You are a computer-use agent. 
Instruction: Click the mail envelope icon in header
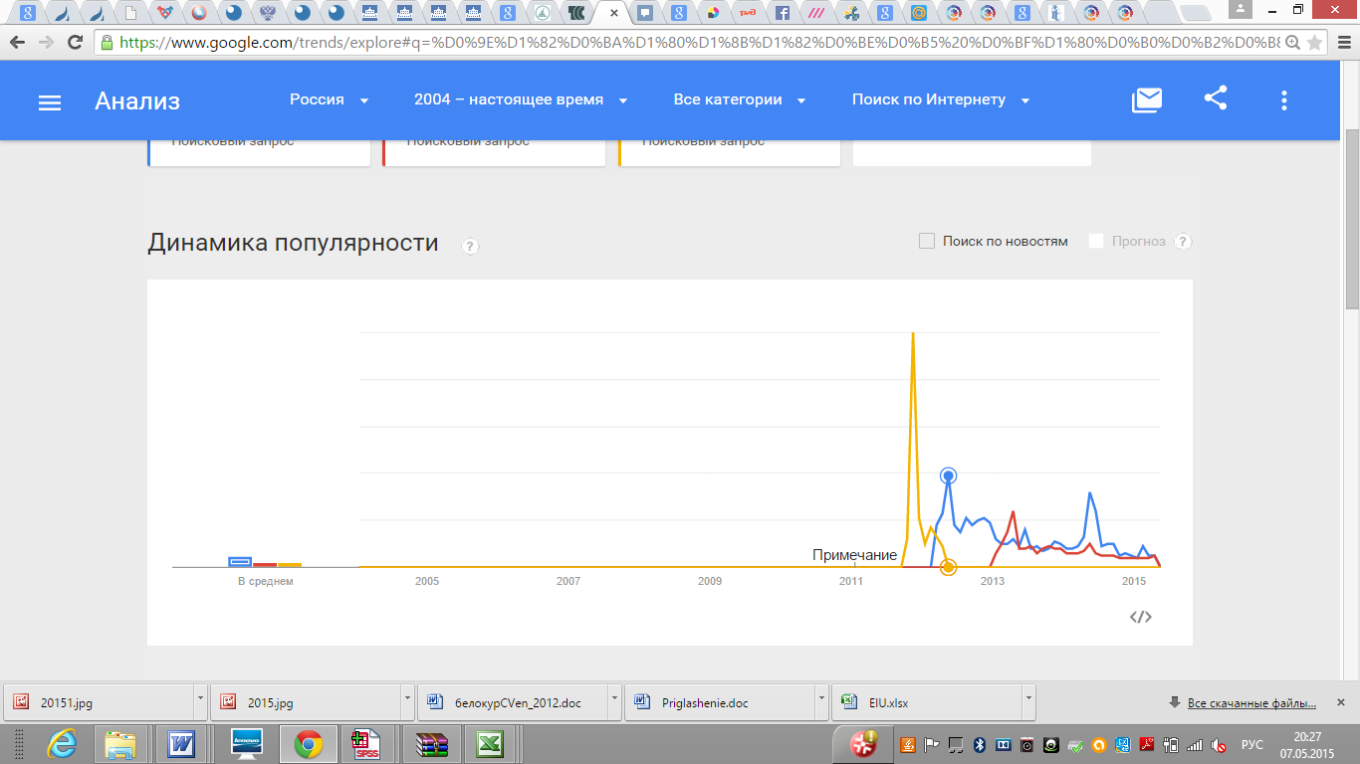tap(1147, 99)
